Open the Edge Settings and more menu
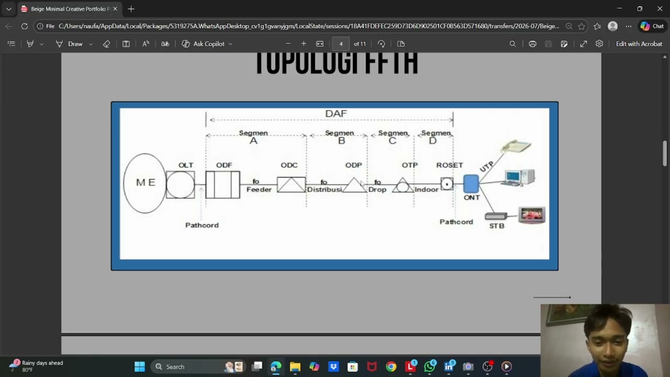 [x=628, y=26]
